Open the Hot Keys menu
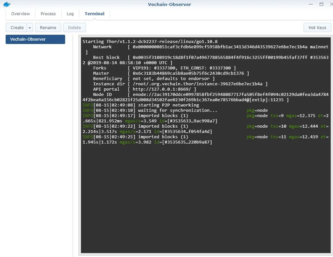The height and width of the screenshot is (257, 333). coord(317,28)
